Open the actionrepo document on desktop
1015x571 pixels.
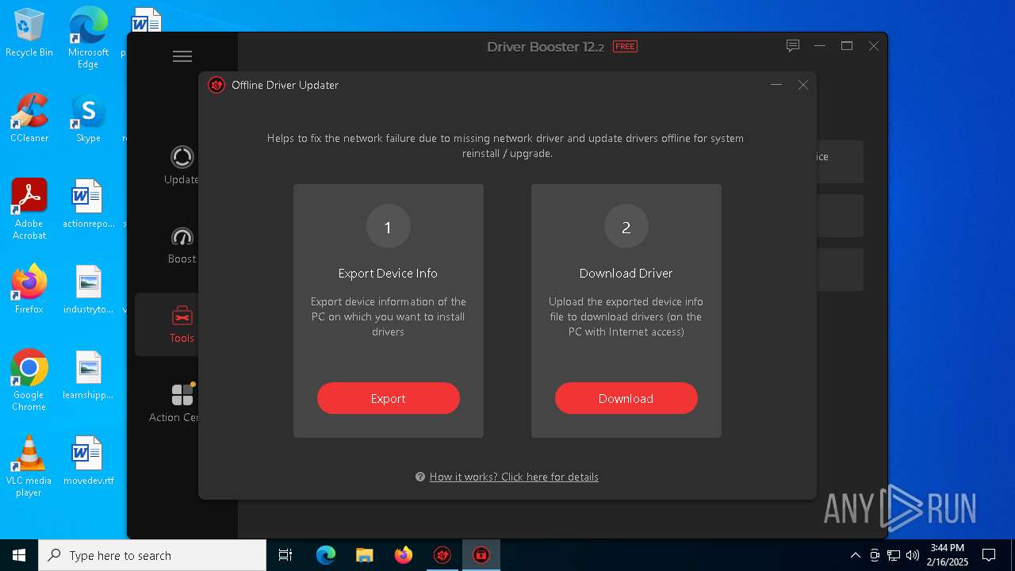(88, 205)
